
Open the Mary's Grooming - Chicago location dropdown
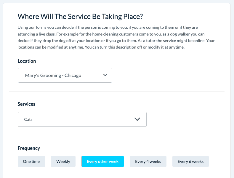click(x=65, y=75)
